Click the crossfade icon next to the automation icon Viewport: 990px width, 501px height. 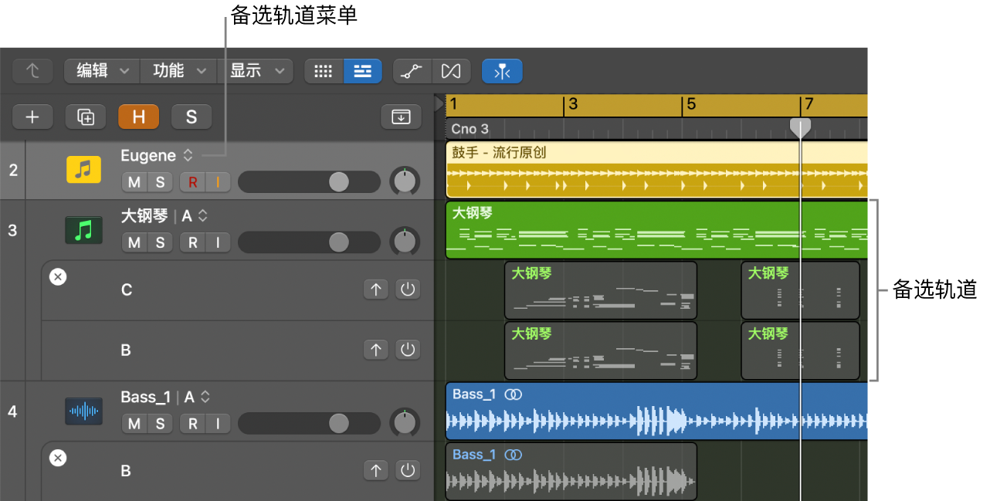coord(451,71)
